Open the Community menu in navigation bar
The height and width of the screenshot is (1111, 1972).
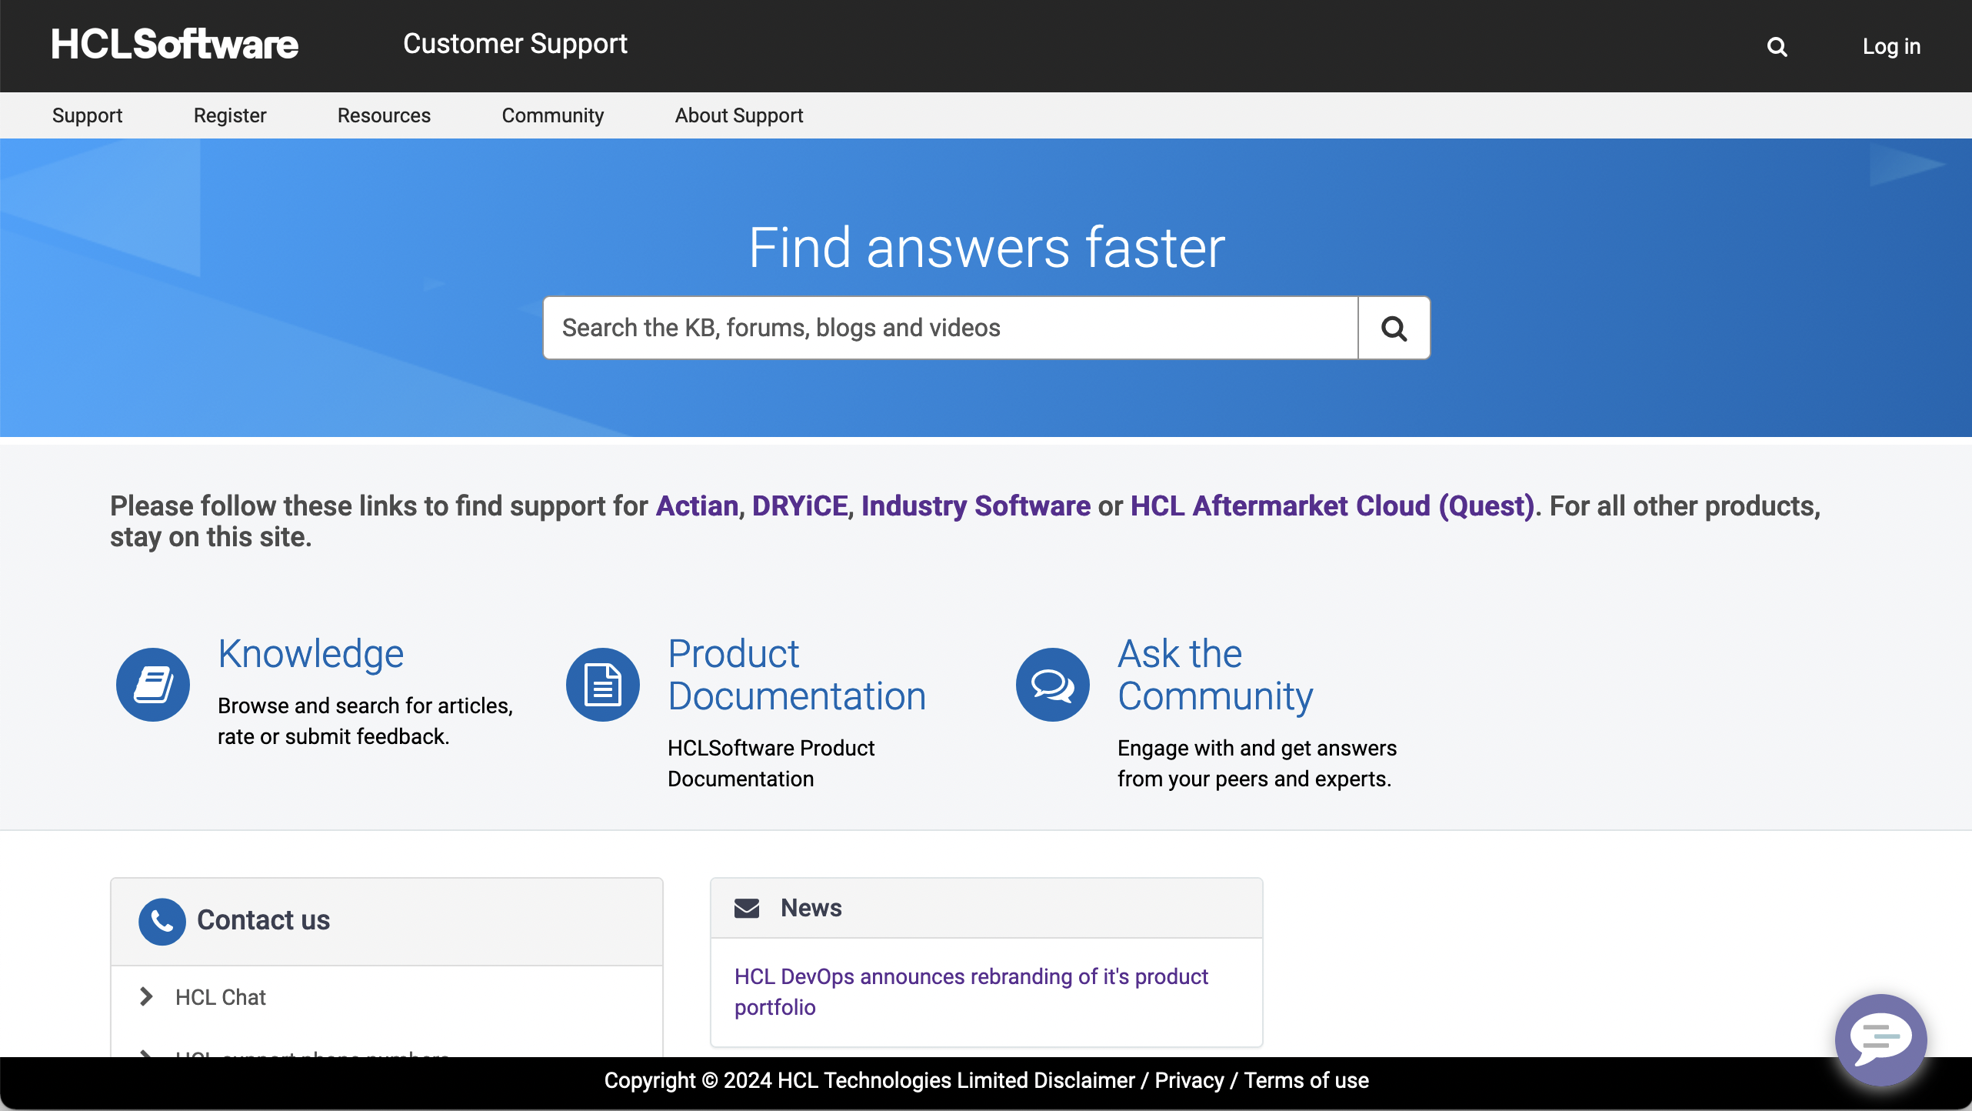[x=552, y=115]
